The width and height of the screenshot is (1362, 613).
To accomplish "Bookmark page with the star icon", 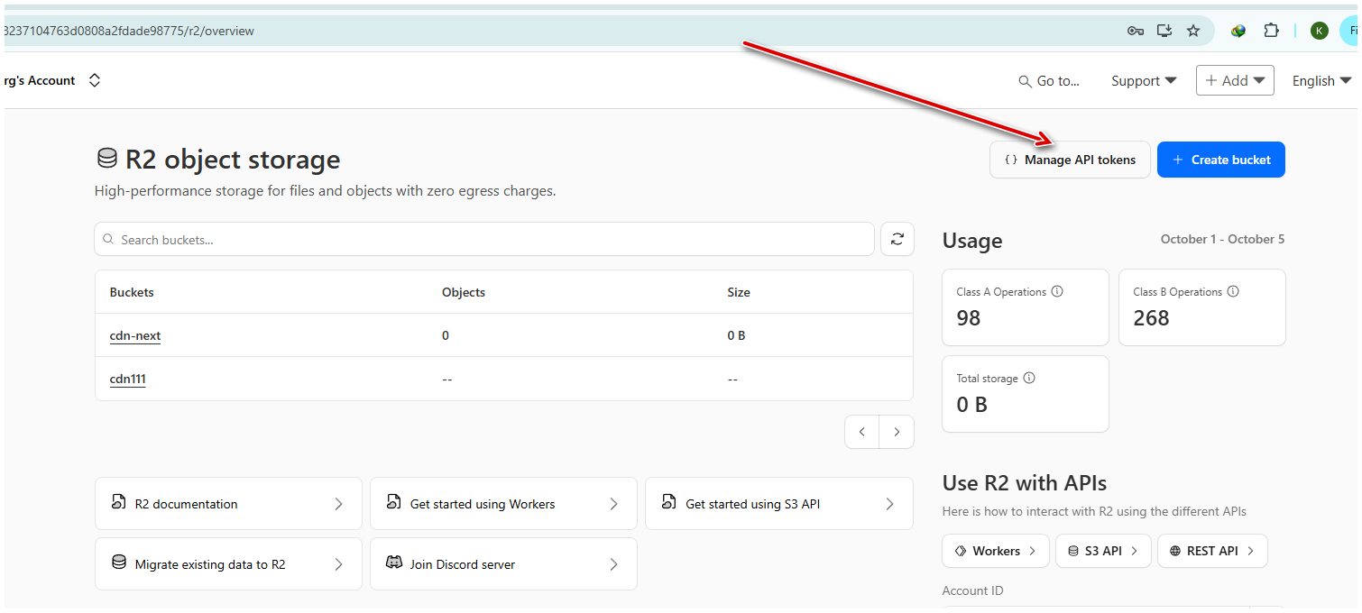I will click(1193, 31).
